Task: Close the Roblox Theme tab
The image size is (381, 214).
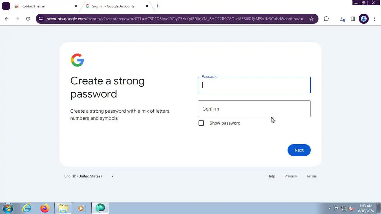Action: [x=76, y=6]
